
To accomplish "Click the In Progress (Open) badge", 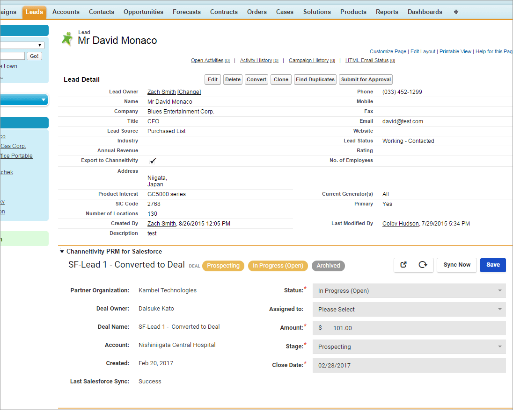I will [x=278, y=266].
